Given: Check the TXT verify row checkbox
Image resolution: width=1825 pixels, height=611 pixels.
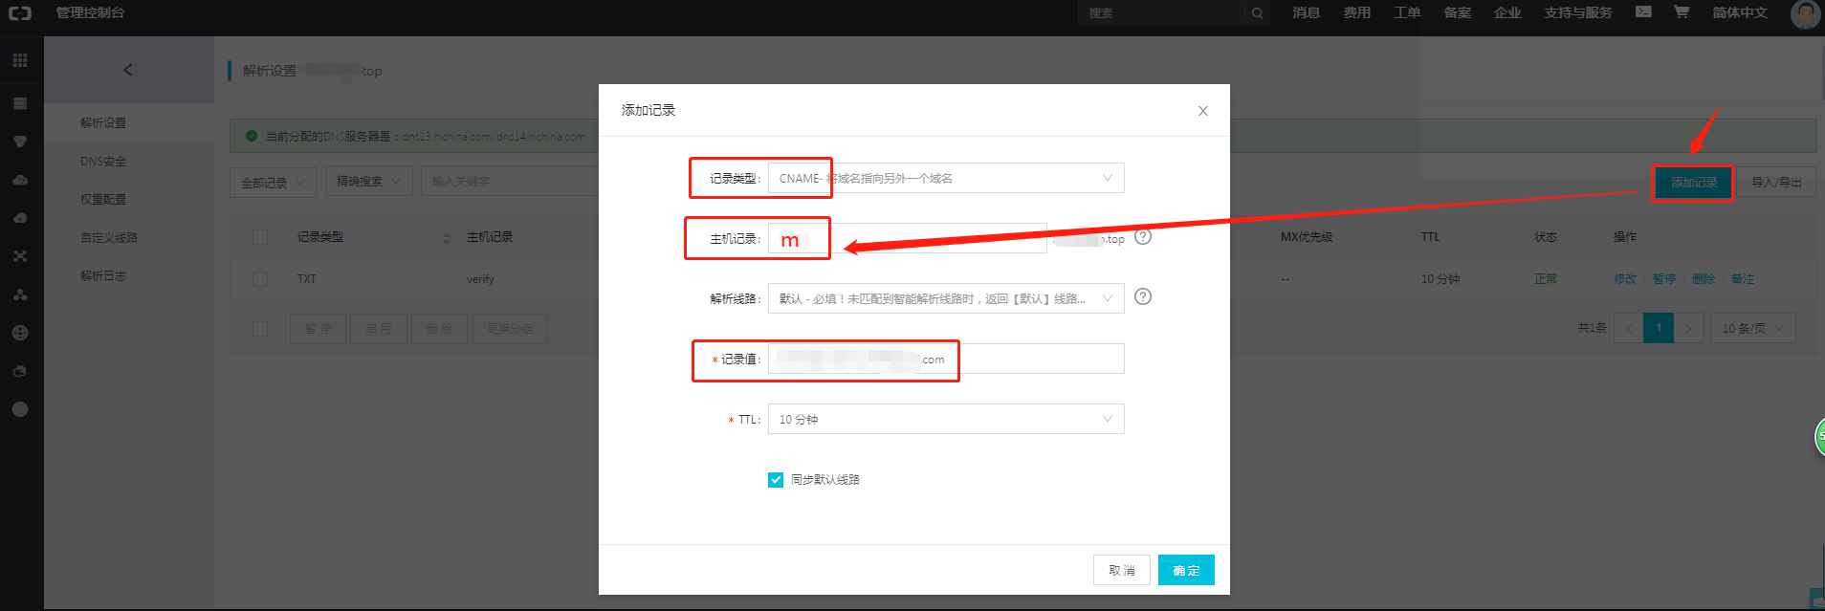Looking at the screenshot, I should 260,279.
